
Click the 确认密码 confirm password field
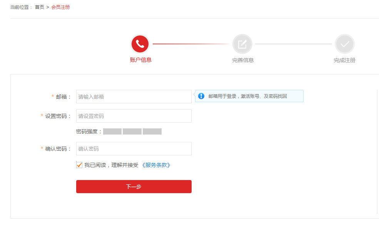pos(134,148)
